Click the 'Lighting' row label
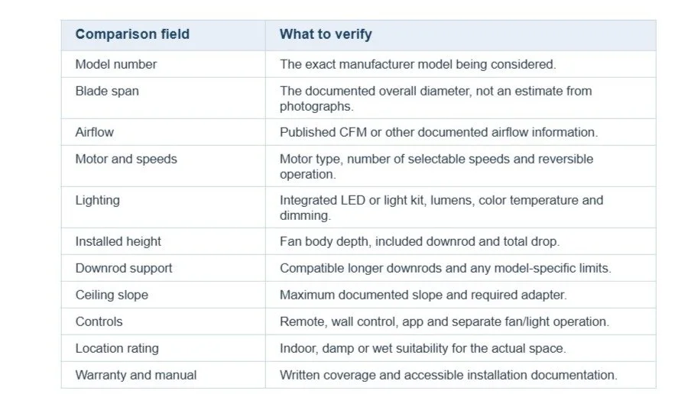Screen dimensions: 678x407 click(x=163, y=208)
